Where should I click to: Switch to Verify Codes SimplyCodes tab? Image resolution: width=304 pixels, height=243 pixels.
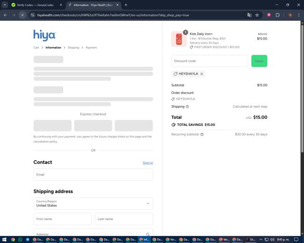point(35,5)
